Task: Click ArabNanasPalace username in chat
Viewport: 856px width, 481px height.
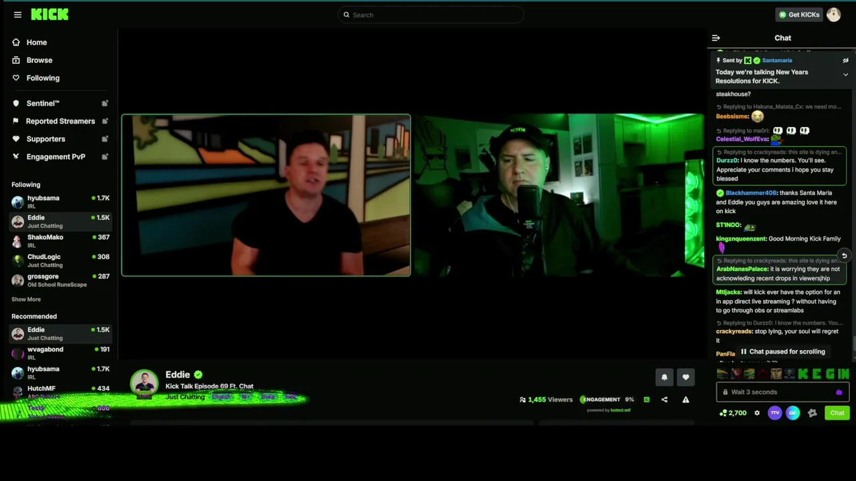Action: tap(742, 269)
